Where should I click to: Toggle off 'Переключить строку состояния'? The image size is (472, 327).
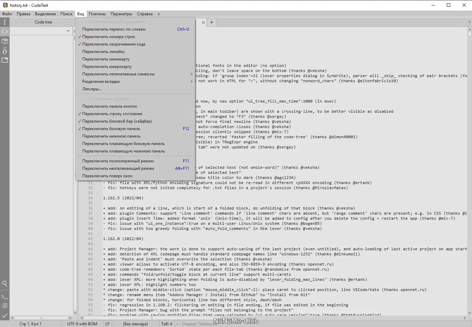112,113
